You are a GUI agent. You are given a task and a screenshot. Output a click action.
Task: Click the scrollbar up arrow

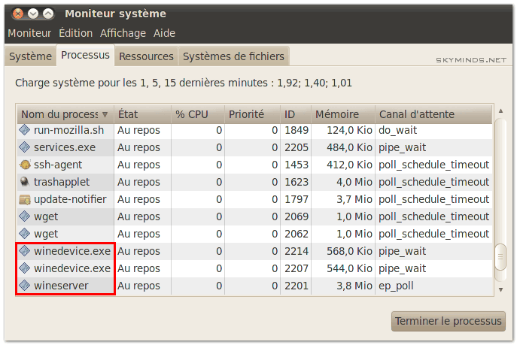pos(500,111)
